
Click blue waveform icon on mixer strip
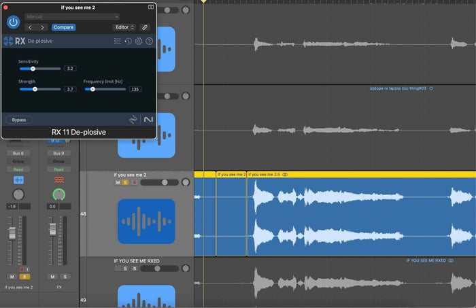tap(18, 180)
